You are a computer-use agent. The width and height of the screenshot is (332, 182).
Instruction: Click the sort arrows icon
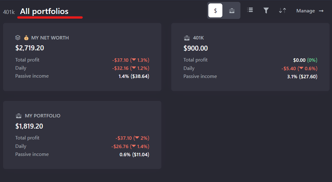coord(282,10)
